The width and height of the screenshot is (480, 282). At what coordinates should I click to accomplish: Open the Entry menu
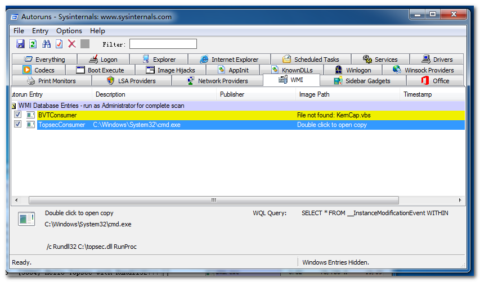click(x=40, y=31)
